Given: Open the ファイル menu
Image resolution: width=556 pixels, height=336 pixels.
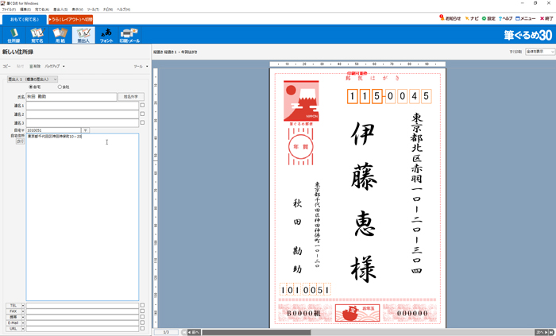Looking at the screenshot, I should pos(9,9).
